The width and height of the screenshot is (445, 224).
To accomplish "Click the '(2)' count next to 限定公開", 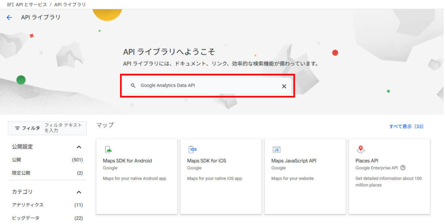I will click(80, 173).
